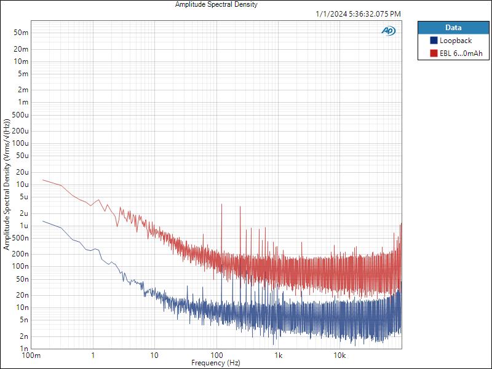Click the 1n y-axis tick label
492x369 pixels.
tap(24, 349)
